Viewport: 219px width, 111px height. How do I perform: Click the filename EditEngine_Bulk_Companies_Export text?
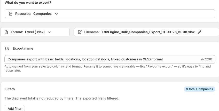[148, 32]
